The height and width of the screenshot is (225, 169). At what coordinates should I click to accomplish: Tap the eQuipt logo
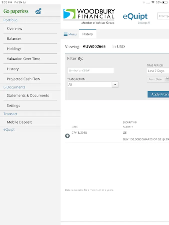pyautogui.click(x=135, y=16)
